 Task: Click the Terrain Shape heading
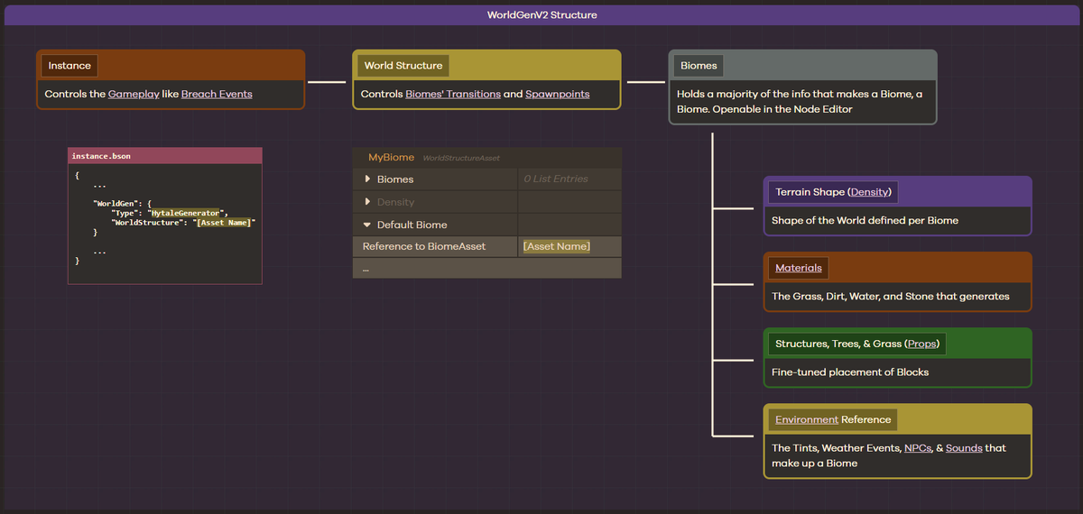(x=833, y=192)
